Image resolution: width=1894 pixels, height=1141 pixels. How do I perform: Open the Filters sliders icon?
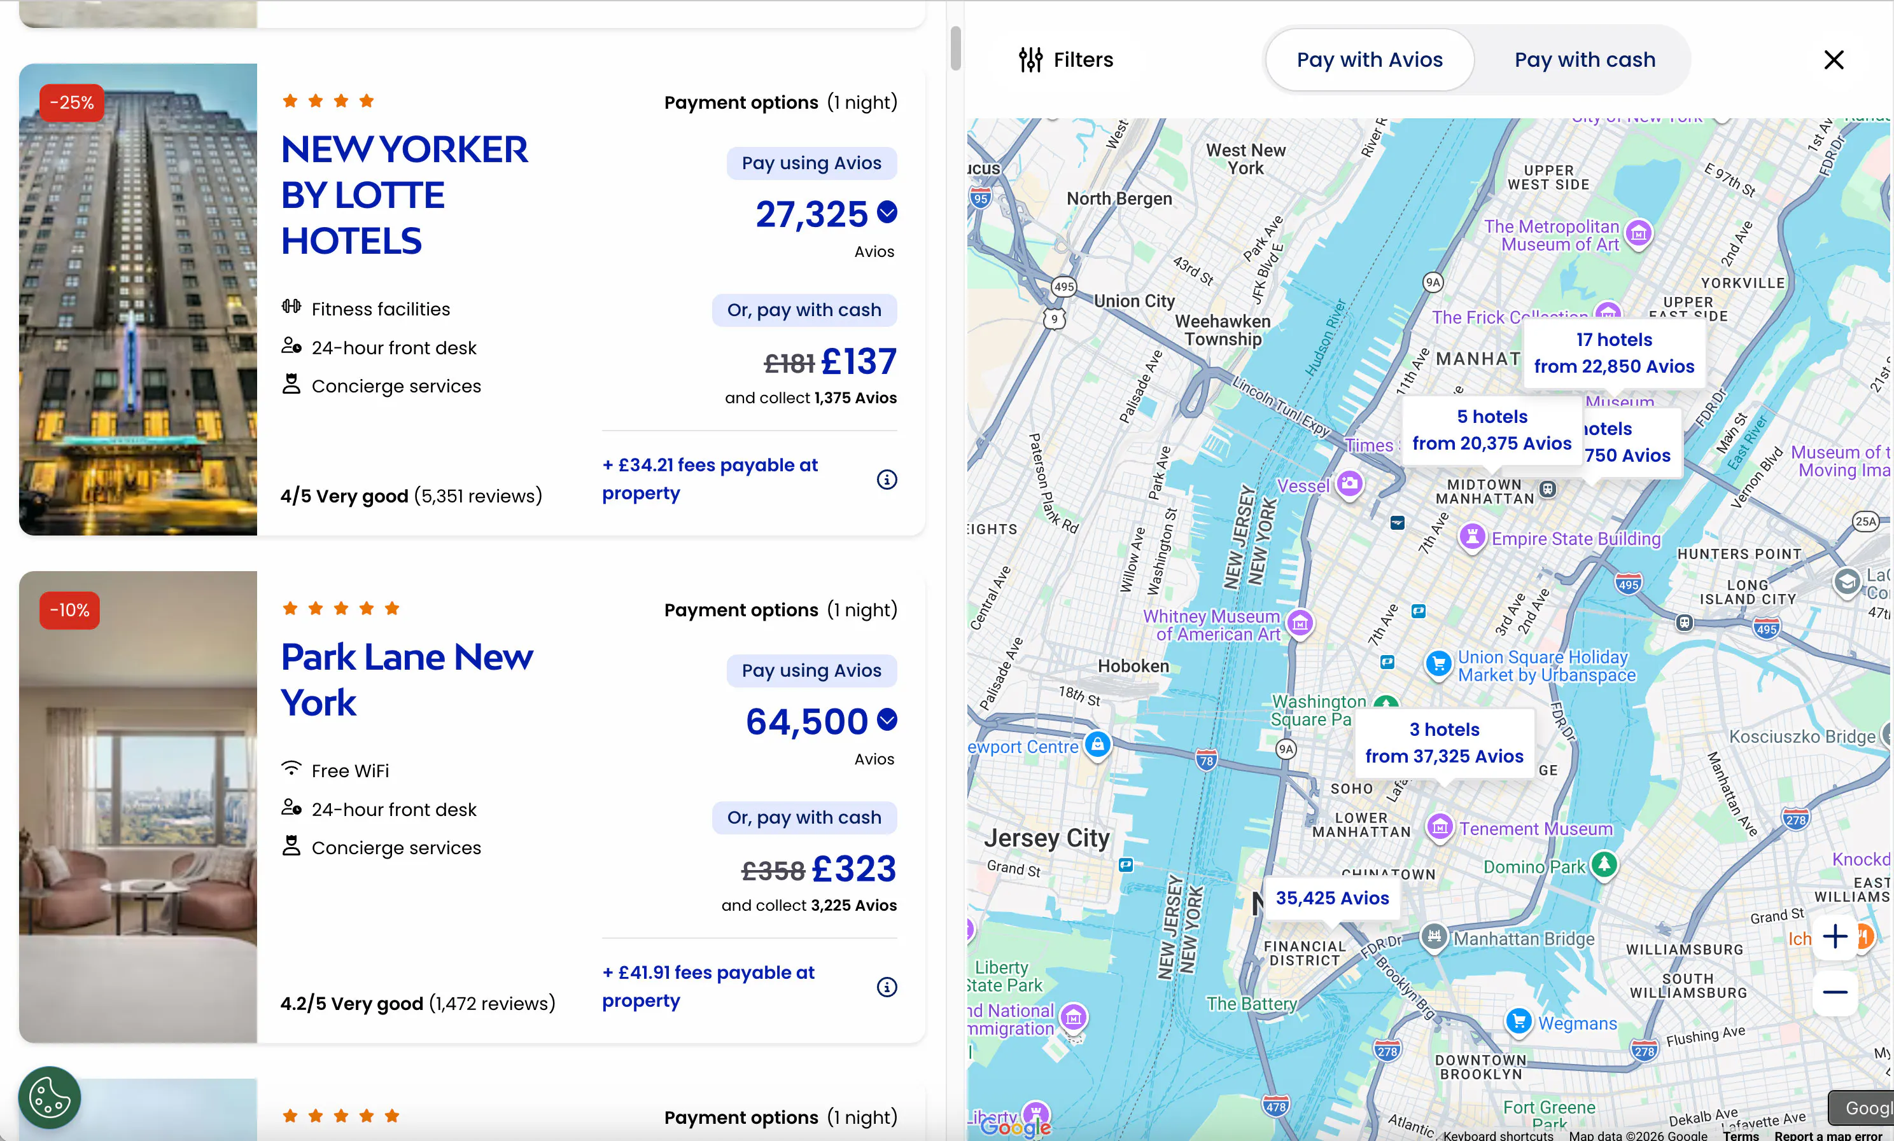coord(1030,59)
